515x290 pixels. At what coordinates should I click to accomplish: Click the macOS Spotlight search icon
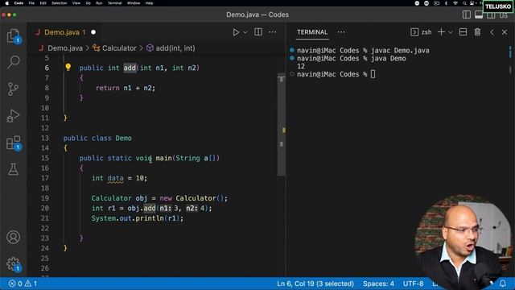click(x=464, y=3)
